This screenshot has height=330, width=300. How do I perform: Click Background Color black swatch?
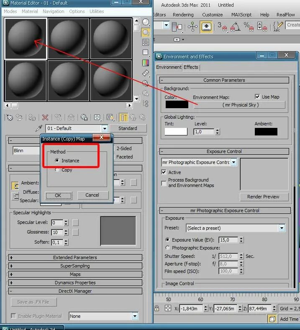177,104
